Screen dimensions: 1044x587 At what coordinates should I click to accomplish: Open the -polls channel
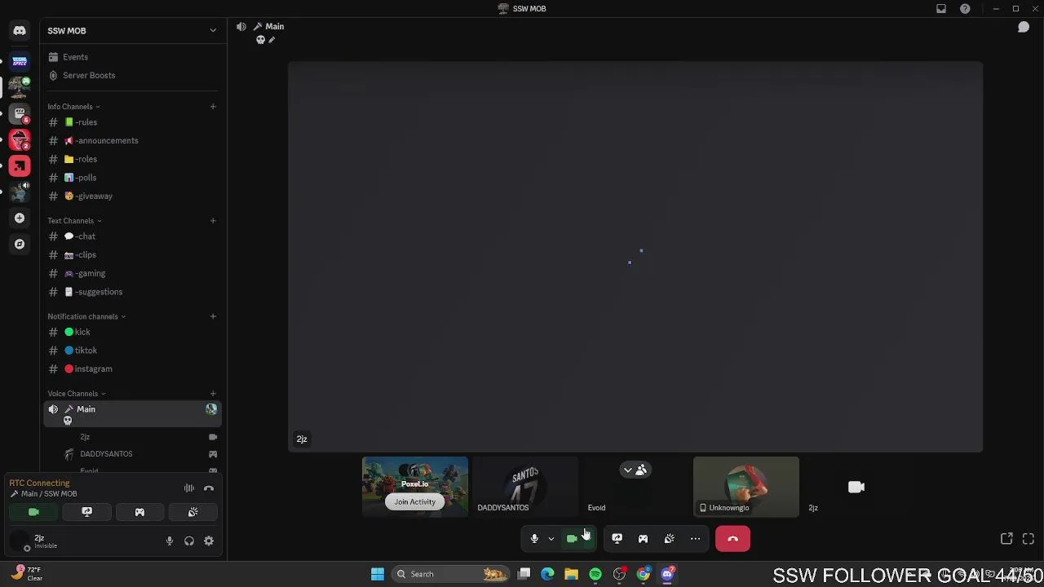132,178
